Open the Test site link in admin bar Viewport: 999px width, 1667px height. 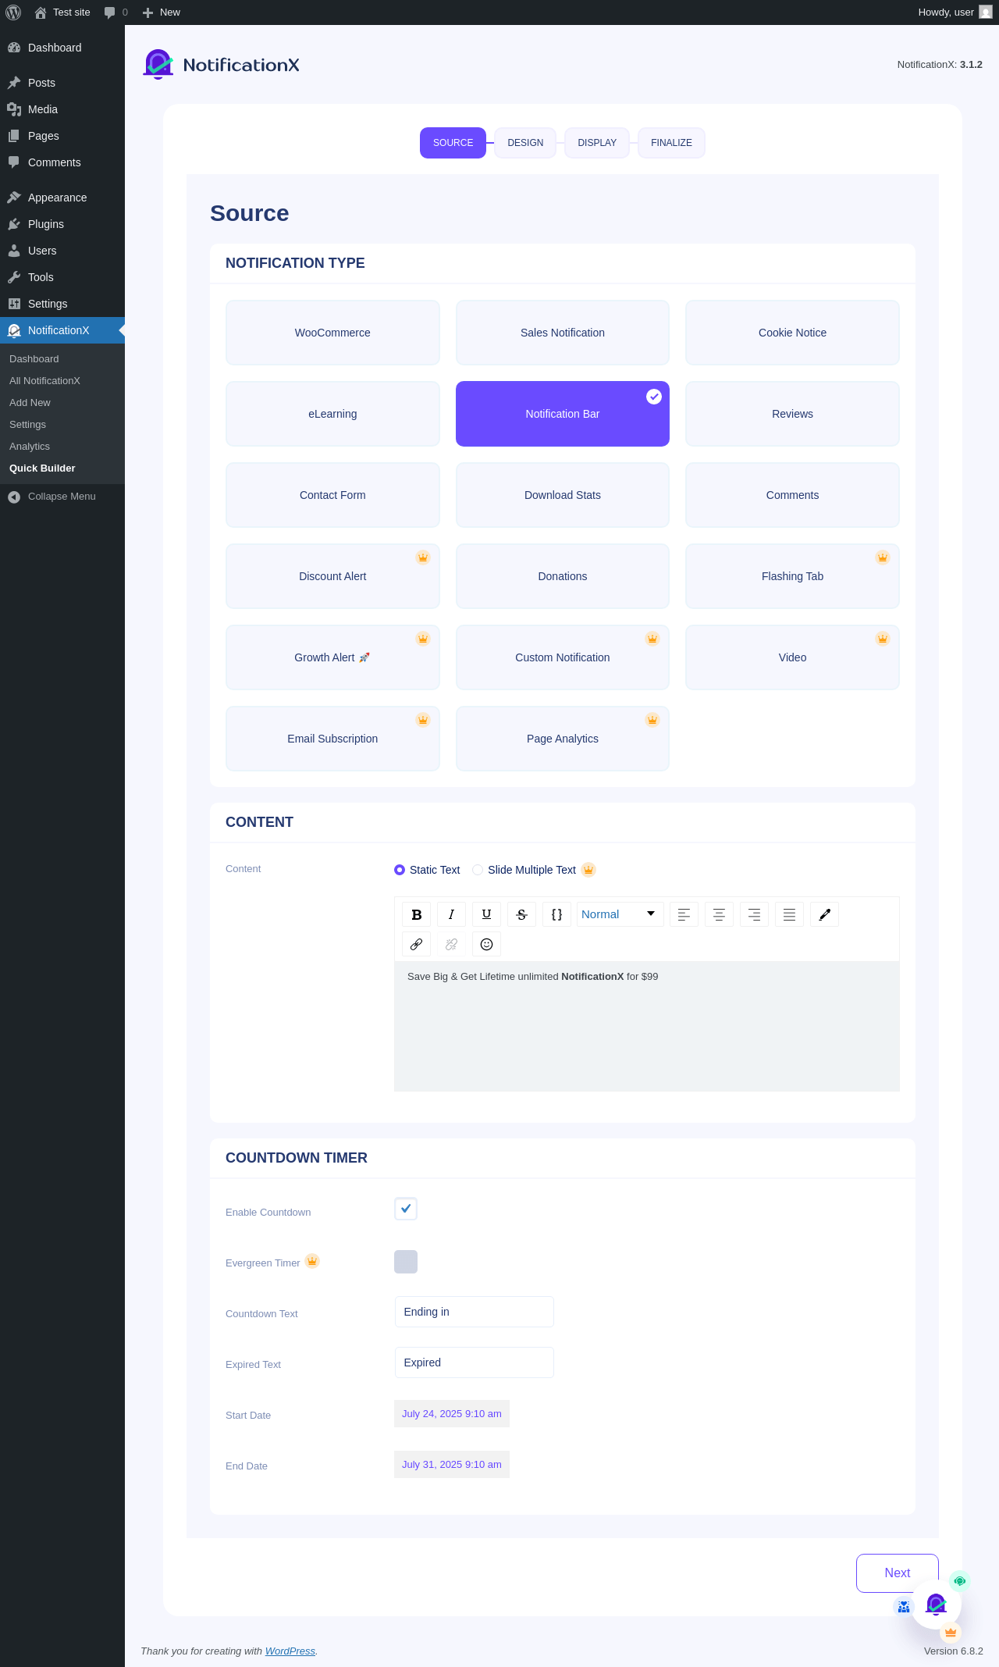tap(62, 12)
